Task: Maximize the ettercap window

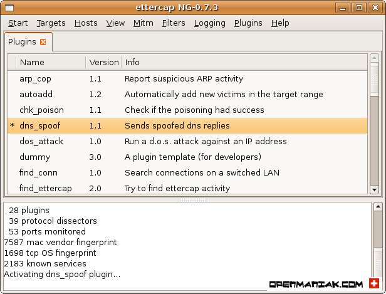Action: [359, 8]
